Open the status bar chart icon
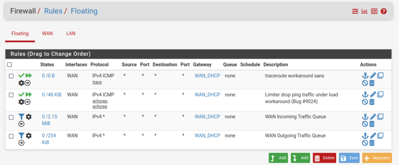This screenshot has width=399, height=165. tap(364, 11)
